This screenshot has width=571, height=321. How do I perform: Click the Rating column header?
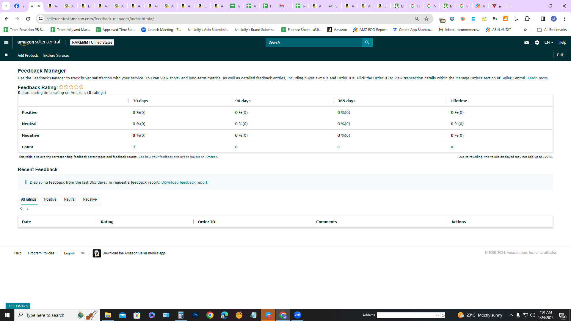tap(107, 222)
